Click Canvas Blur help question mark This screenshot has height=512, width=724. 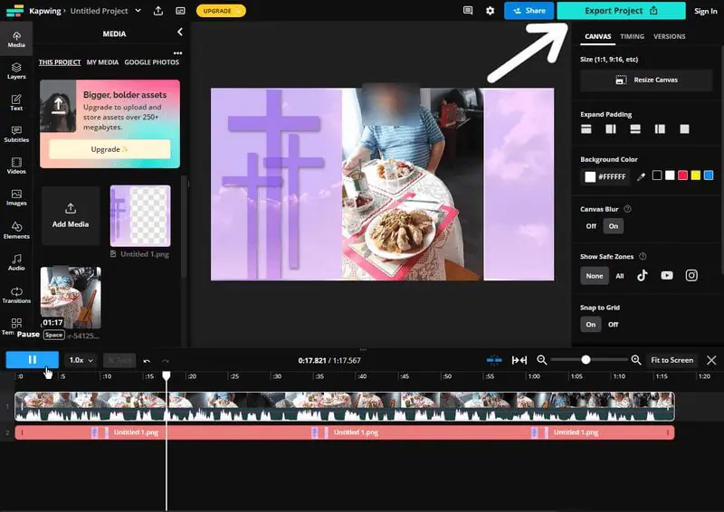[x=627, y=209]
